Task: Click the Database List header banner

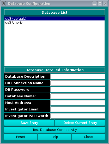Action: pyautogui.click(x=54, y=13)
